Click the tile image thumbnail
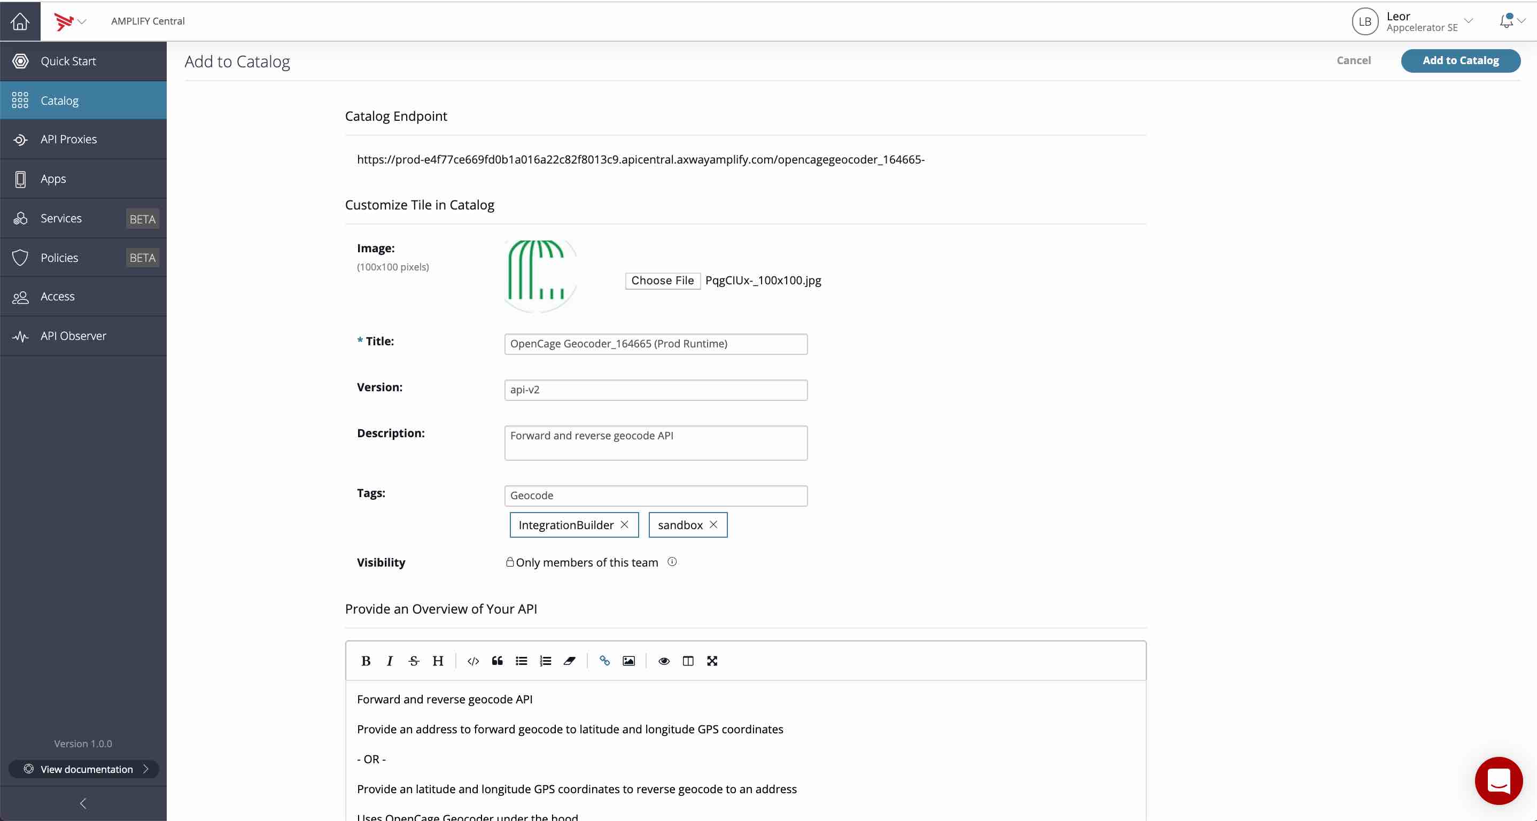Screen dimensions: 1537x821 (541, 276)
